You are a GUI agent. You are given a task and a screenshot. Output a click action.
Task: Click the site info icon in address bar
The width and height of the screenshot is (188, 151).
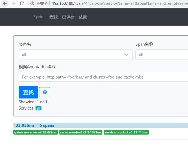pos(32,3)
